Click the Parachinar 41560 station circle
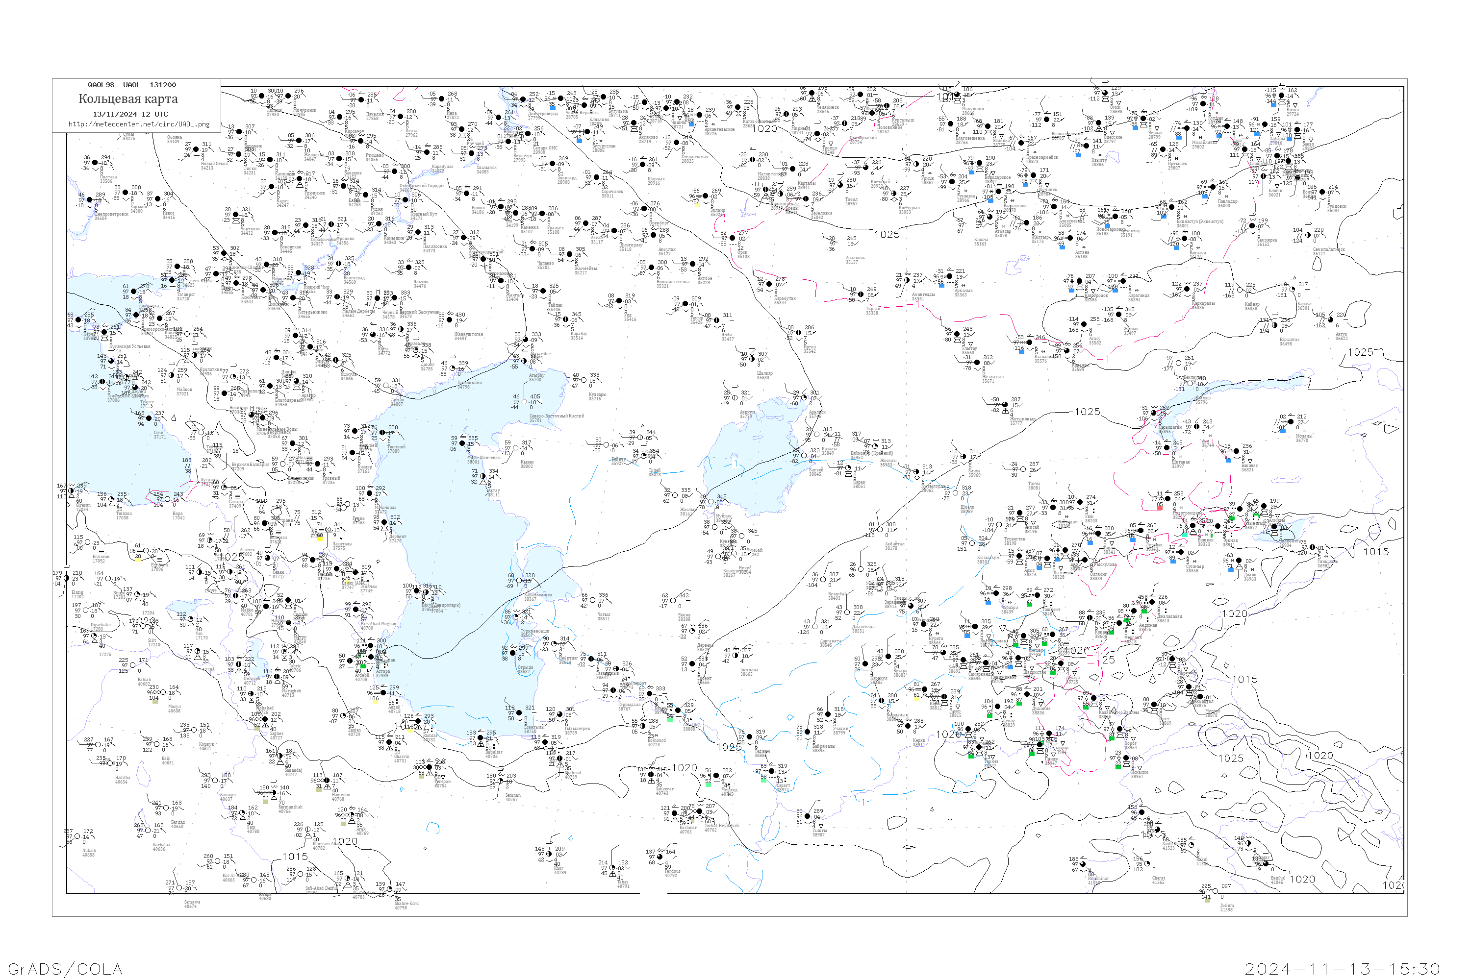Screen dimensions: 1471x980 pyautogui.click(x=1084, y=864)
